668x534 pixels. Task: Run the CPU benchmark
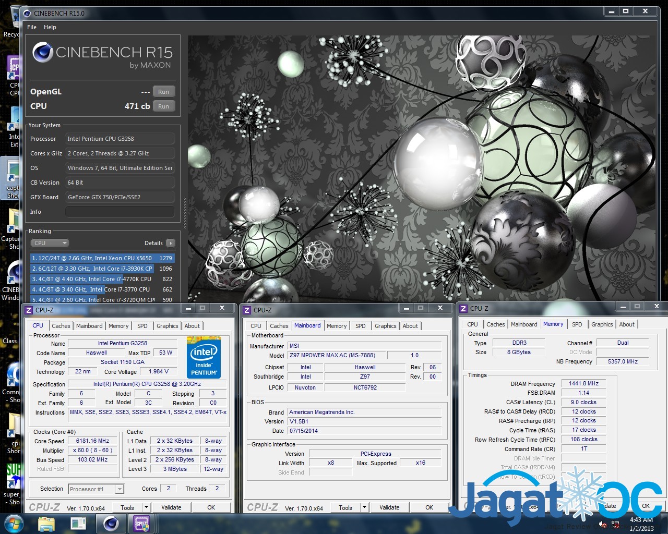pyautogui.click(x=163, y=106)
